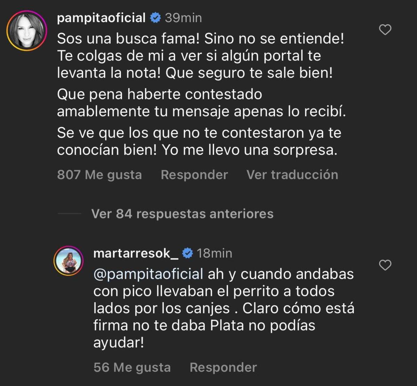The width and height of the screenshot is (417, 386).
Task: View the 56 Me gusta list
Action: (x=131, y=367)
